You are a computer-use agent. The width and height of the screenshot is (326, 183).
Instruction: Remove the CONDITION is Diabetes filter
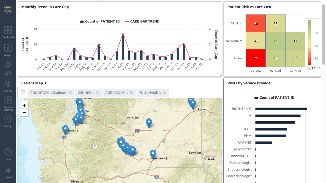70,93
